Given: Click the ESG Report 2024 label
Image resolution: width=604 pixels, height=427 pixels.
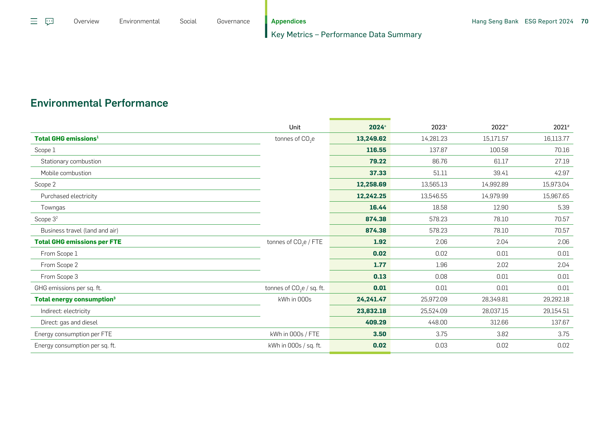Looking at the screenshot, I should pos(549,21).
